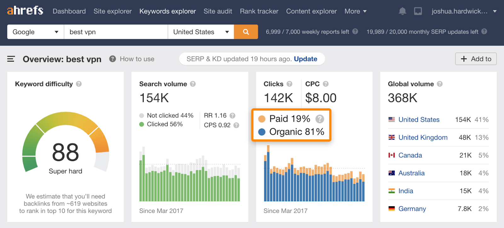Image resolution: width=504 pixels, height=228 pixels.
Task: Click the keyword input field containing best vpn
Action: (116, 32)
